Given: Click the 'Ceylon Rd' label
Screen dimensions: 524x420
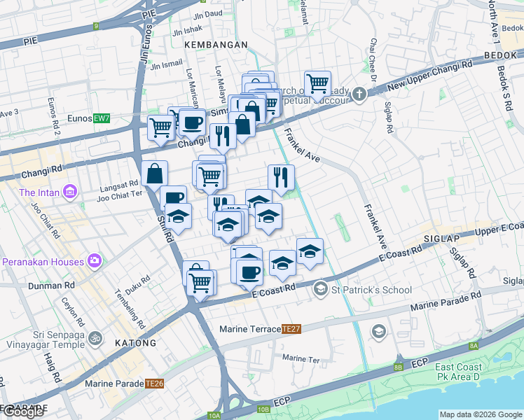Looking at the screenshot, I should click(73, 312).
